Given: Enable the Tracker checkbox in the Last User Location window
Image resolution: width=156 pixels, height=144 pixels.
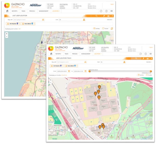Looking at the screenshot, I should 103,29.
